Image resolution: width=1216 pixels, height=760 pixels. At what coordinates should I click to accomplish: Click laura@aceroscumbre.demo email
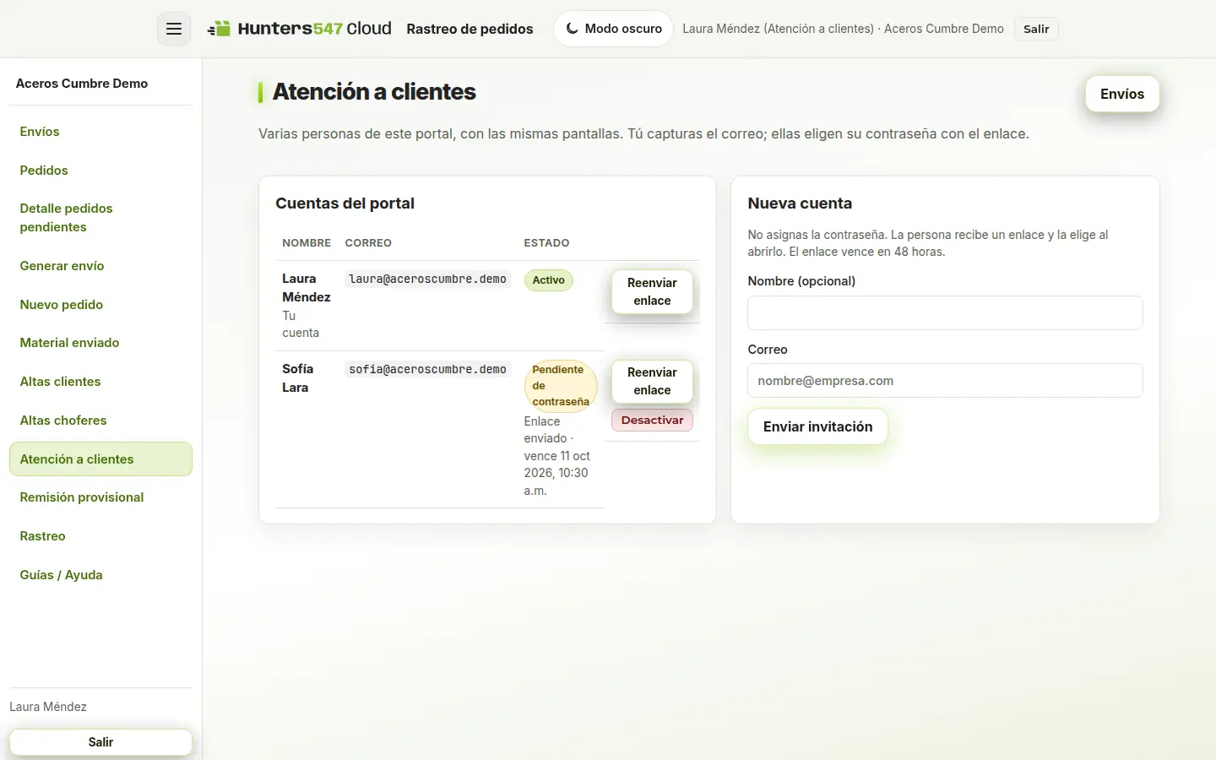[x=428, y=280]
